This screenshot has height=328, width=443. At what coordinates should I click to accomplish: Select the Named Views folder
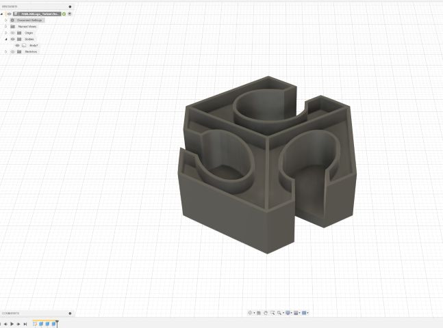point(27,27)
